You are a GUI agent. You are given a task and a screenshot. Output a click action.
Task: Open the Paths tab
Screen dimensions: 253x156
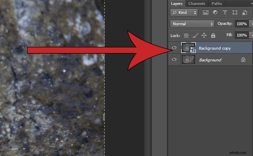(x=217, y=3)
